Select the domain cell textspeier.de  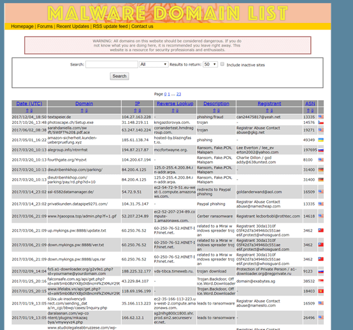pos(59,117)
